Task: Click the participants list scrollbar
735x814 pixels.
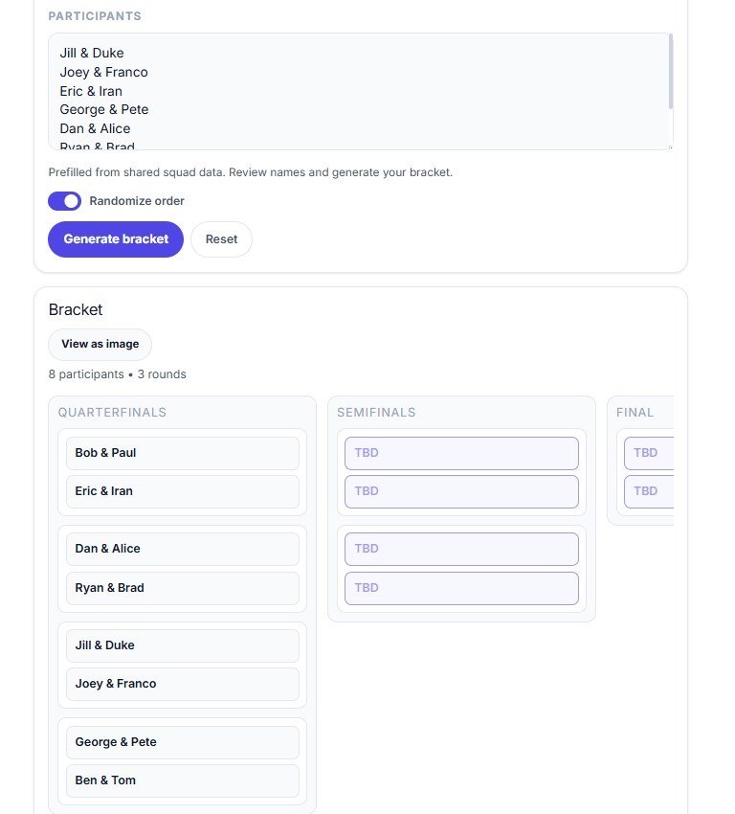Action: point(670,72)
